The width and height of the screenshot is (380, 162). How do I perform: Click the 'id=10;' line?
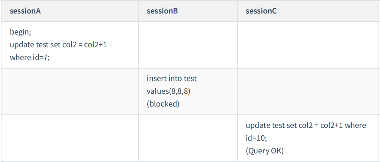pos(256,138)
